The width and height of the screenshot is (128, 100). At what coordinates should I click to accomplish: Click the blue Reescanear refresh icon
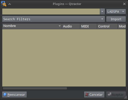coord(5,94)
